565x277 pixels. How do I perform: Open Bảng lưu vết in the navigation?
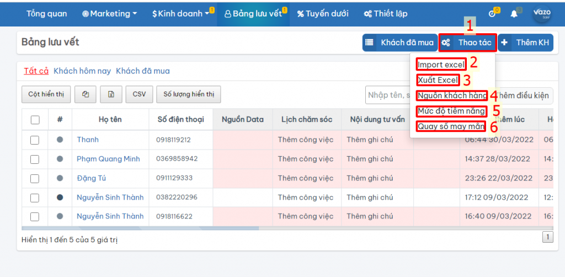click(253, 14)
